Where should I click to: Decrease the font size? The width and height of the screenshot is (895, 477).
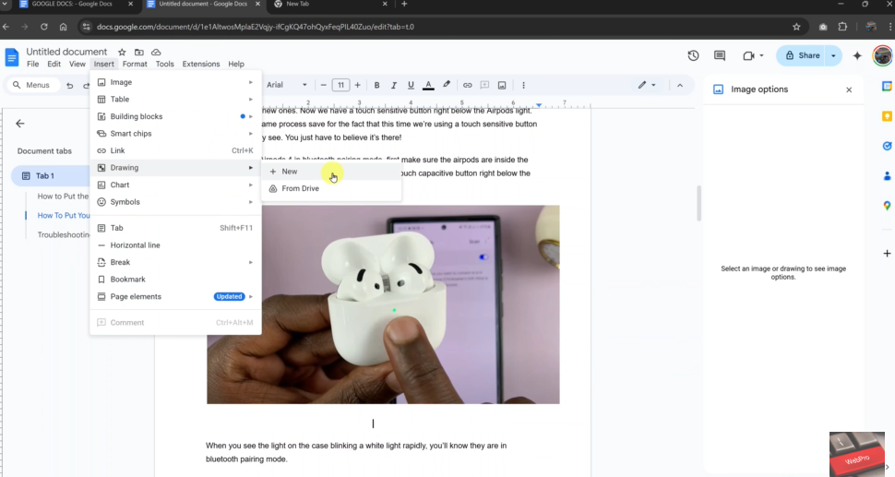[323, 85]
